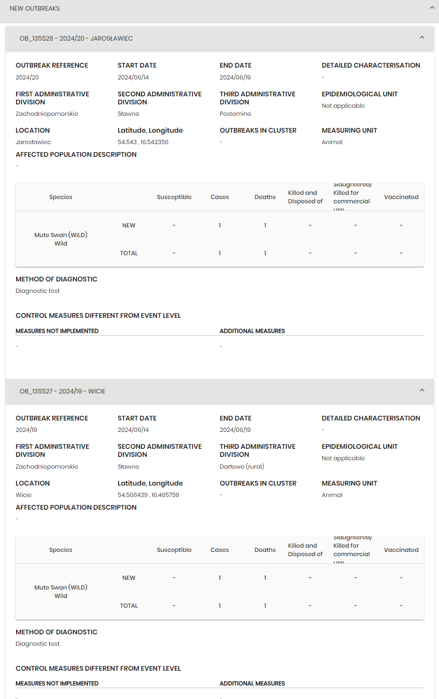Viewport: 439px width, 699px height.
Task: Click the OB_135528 - 2024/20 - JAROSŁAWIEC header
Action: coord(76,38)
